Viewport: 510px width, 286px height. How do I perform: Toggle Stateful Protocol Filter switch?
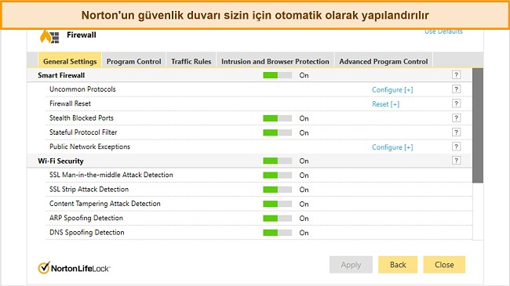pos(277,132)
